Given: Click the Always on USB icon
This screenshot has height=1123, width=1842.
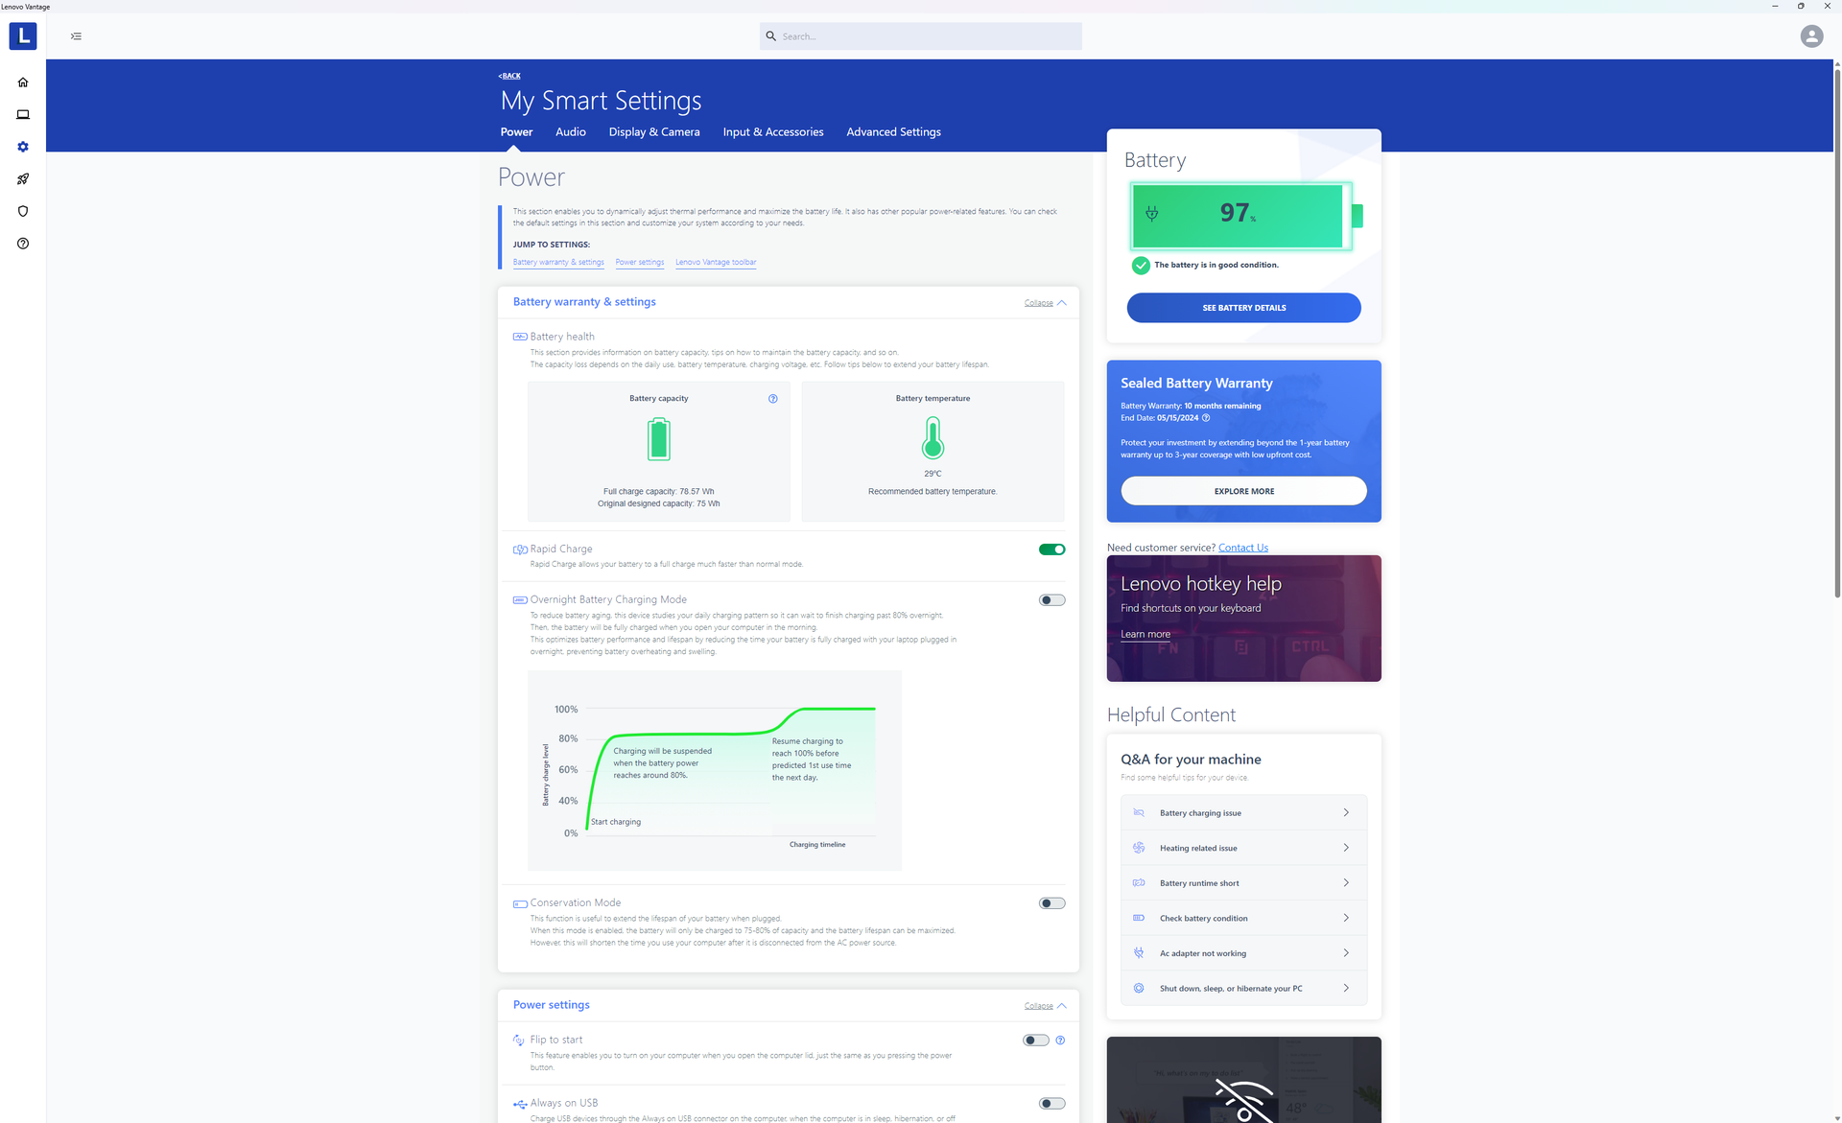Looking at the screenshot, I should (520, 1104).
